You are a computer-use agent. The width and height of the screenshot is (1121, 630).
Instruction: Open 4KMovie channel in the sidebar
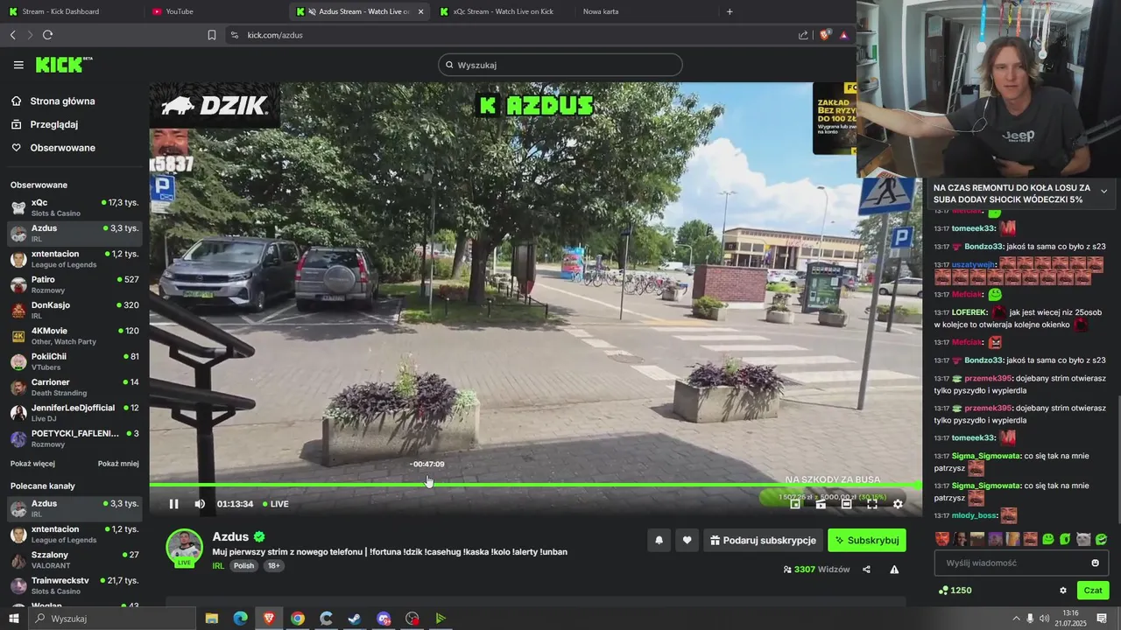[74, 336]
